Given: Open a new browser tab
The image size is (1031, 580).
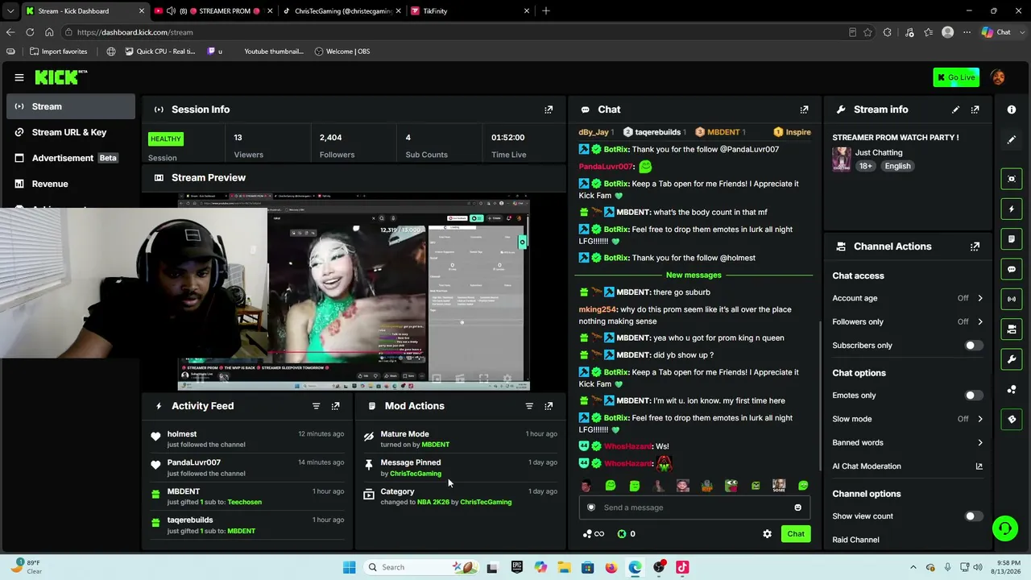Looking at the screenshot, I should (x=546, y=11).
